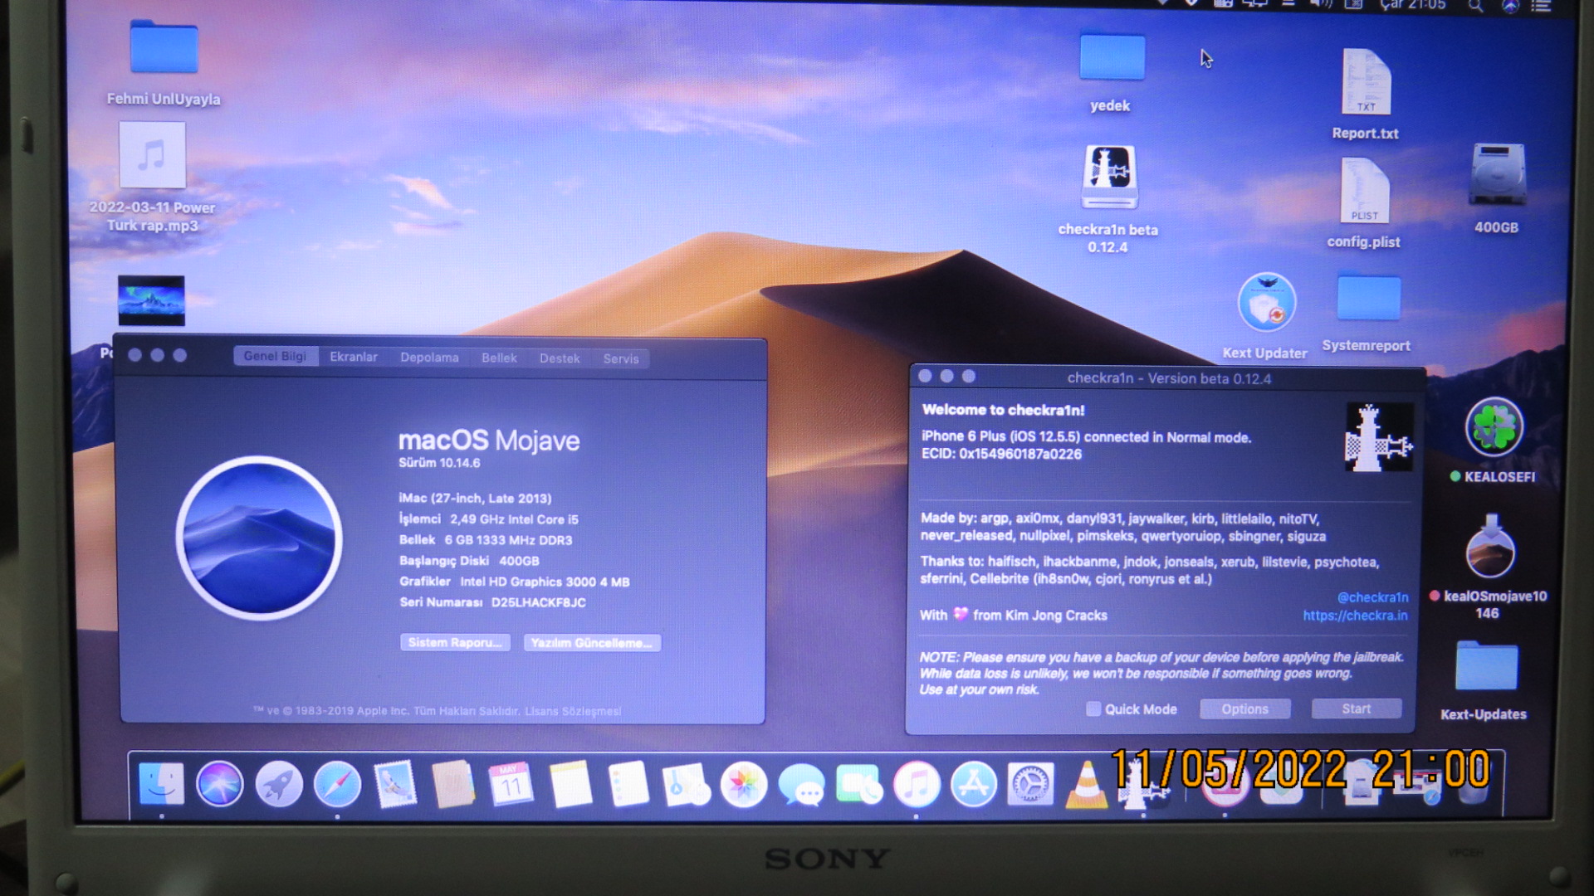The width and height of the screenshot is (1594, 896).
Task: Open the Bellek tab
Action: [x=499, y=358]
